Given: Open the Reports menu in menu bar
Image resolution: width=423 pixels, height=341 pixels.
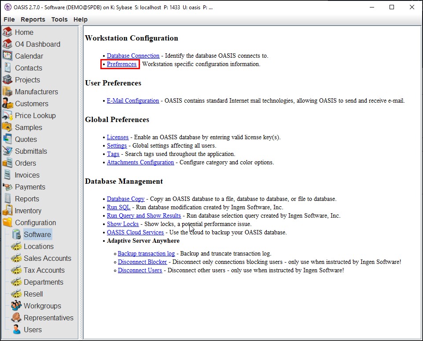Looking at the screenshot, I should 33,19.
